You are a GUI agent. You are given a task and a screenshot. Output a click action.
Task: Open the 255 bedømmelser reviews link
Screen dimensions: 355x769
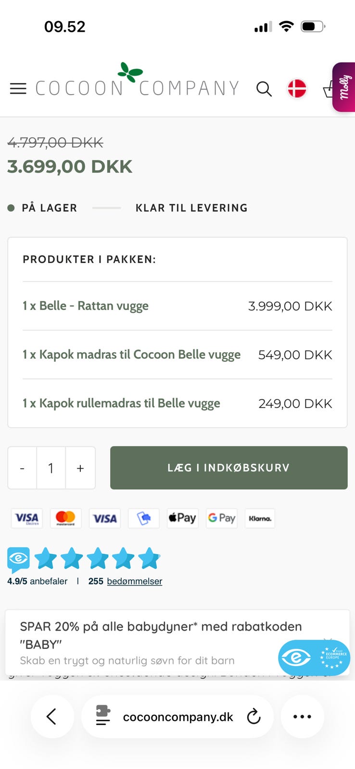tap(135, 581)
